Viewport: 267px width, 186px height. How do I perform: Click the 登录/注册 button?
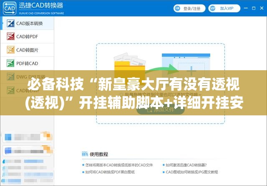coord(189,8)
